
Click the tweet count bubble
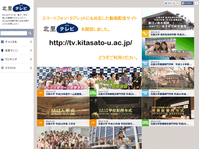[178, 3]
